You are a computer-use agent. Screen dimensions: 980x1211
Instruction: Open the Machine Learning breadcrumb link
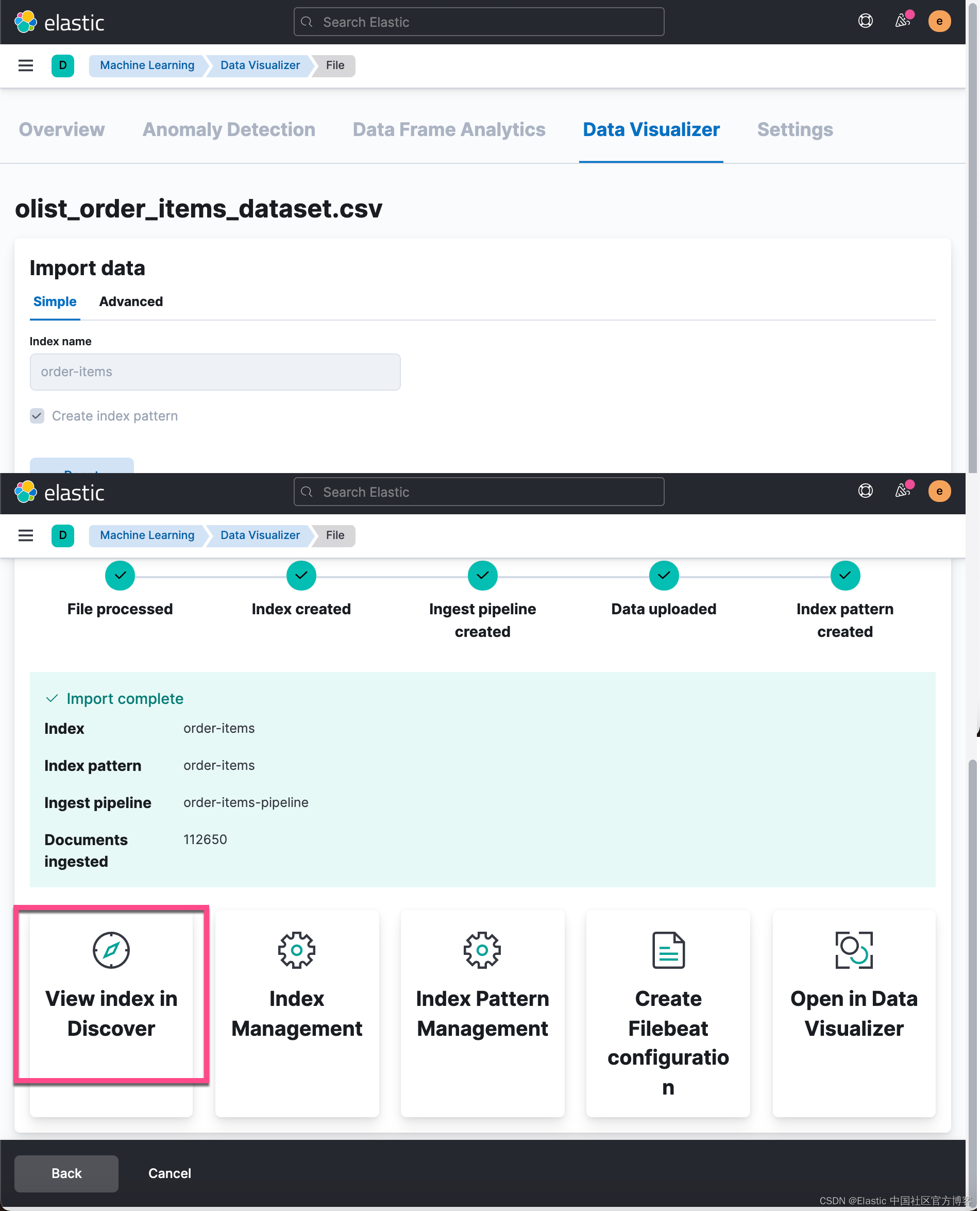(147, 65)
